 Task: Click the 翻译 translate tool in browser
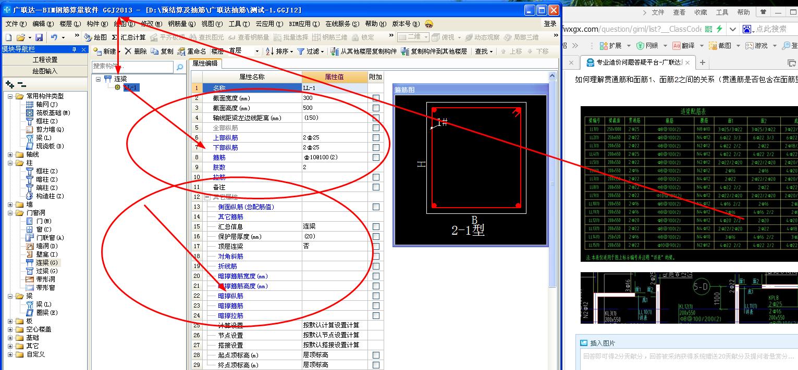(x=683, y=46)
